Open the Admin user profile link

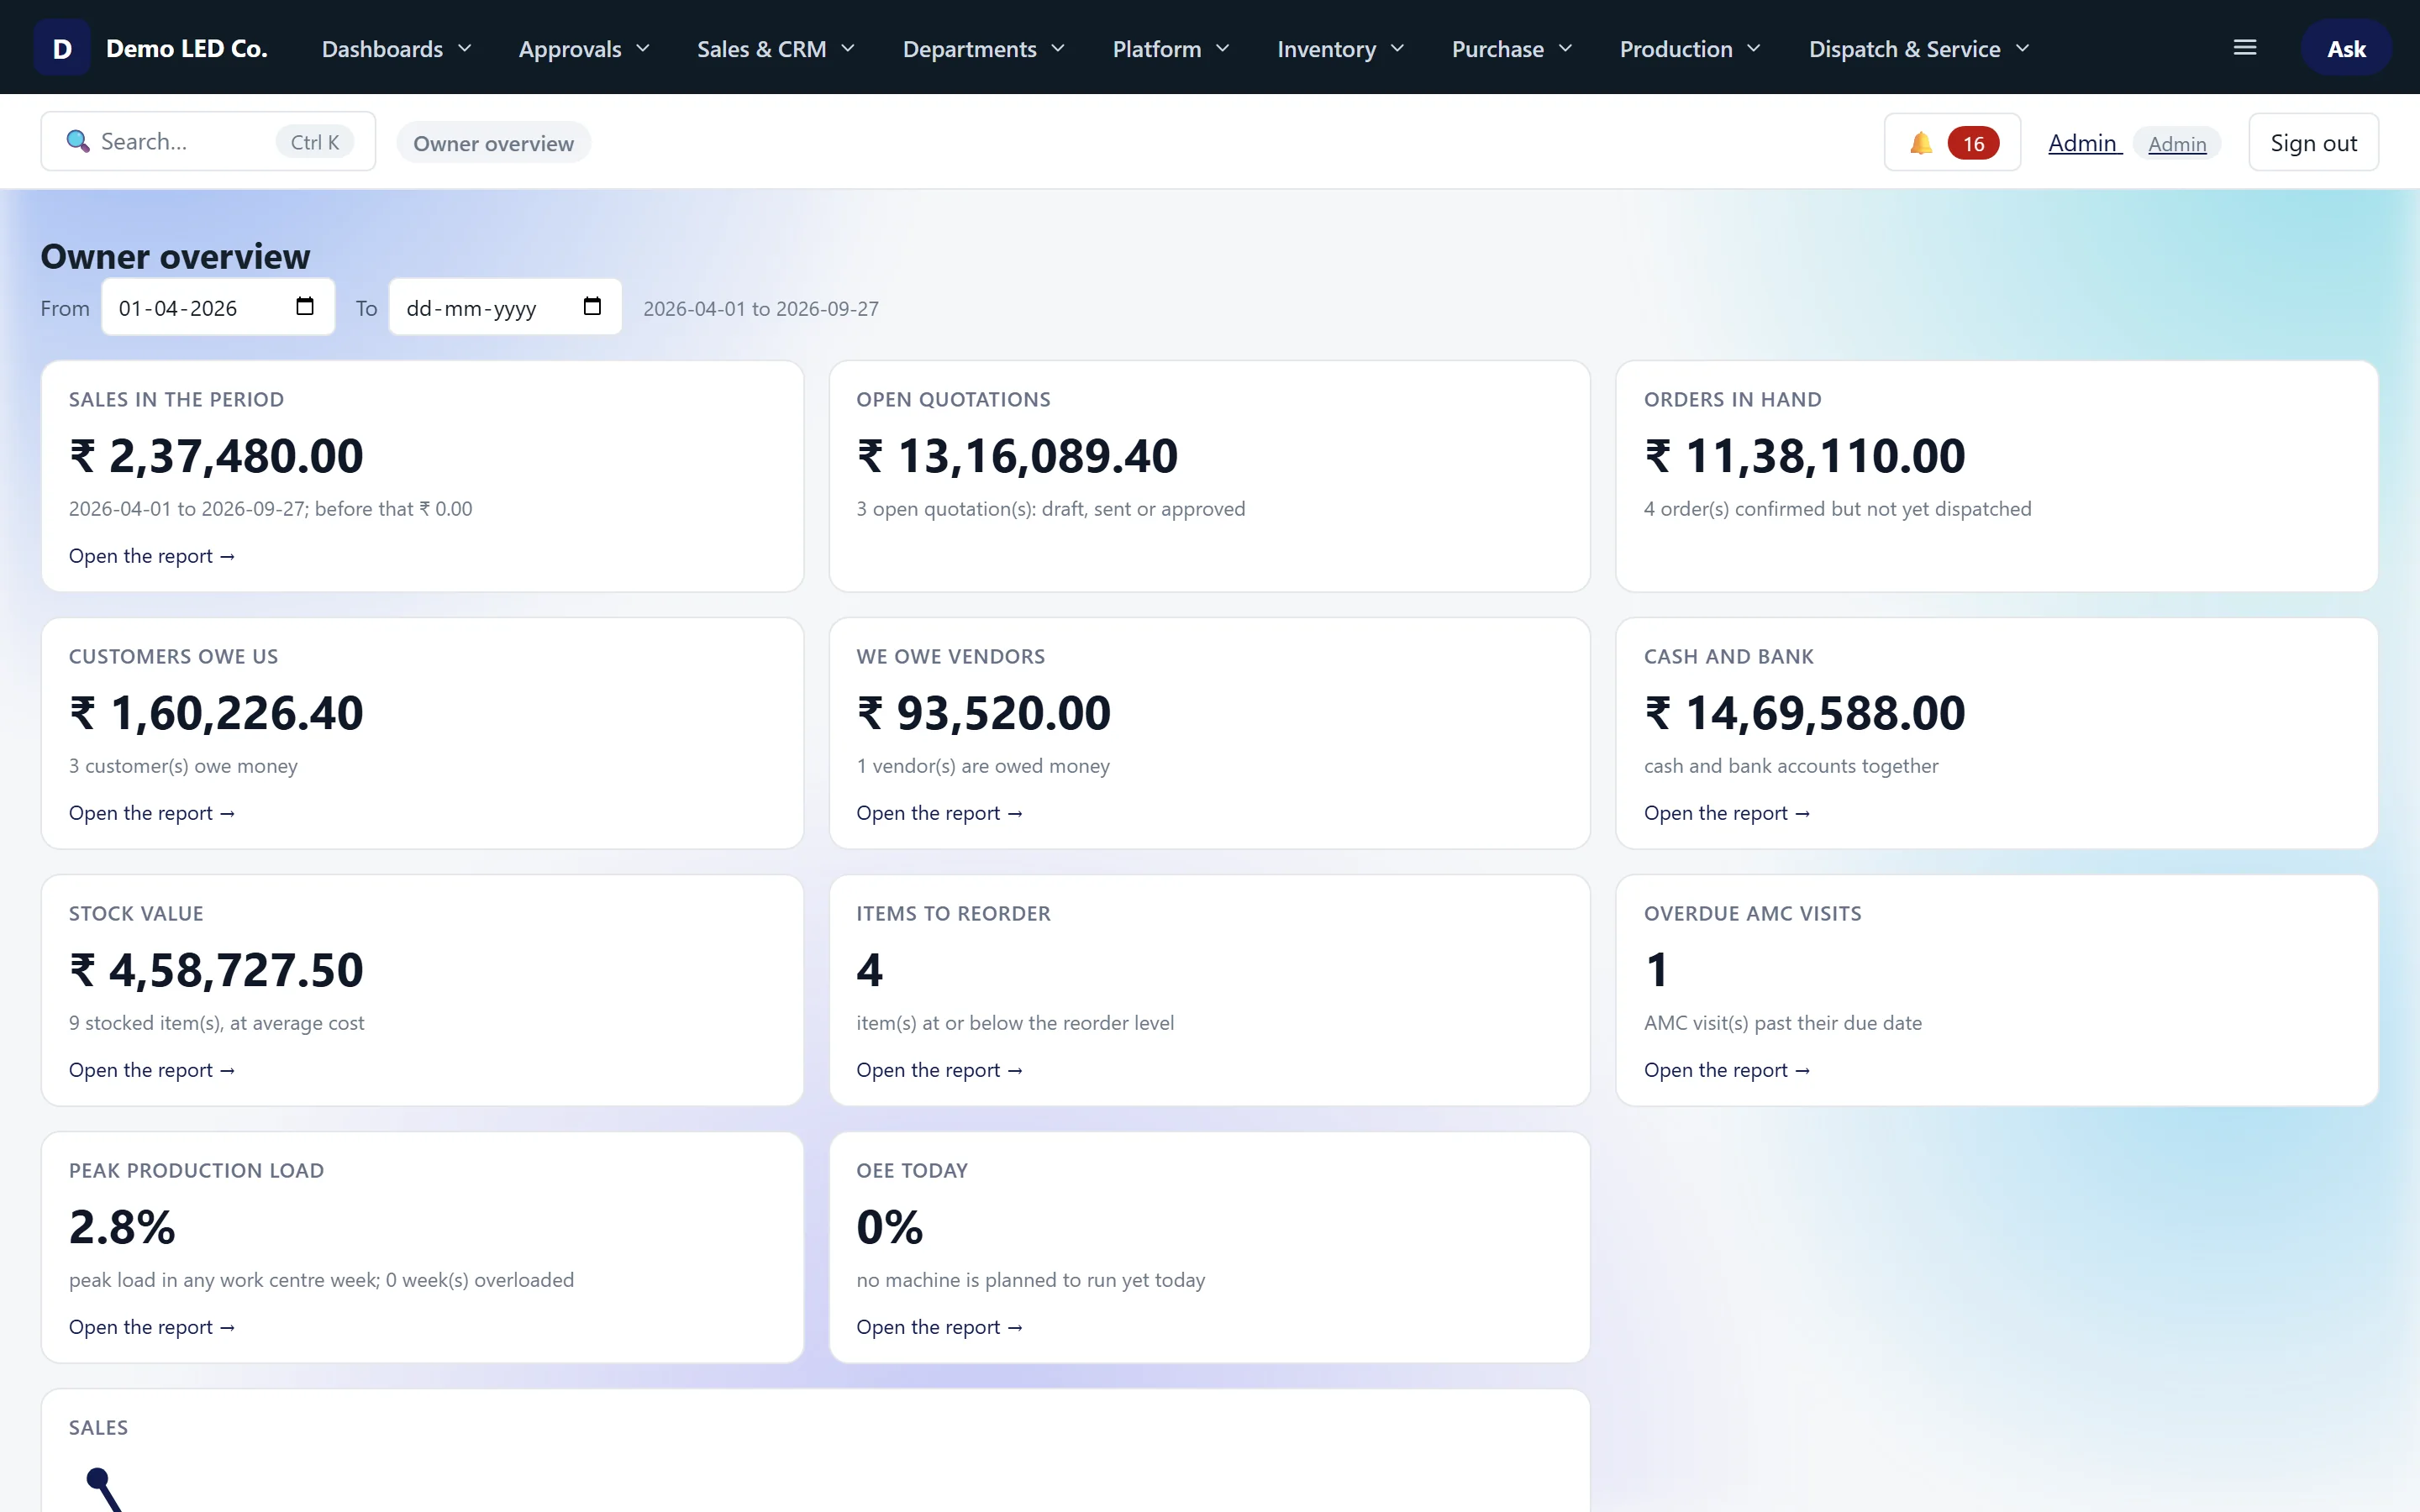tap(2084, 143)
